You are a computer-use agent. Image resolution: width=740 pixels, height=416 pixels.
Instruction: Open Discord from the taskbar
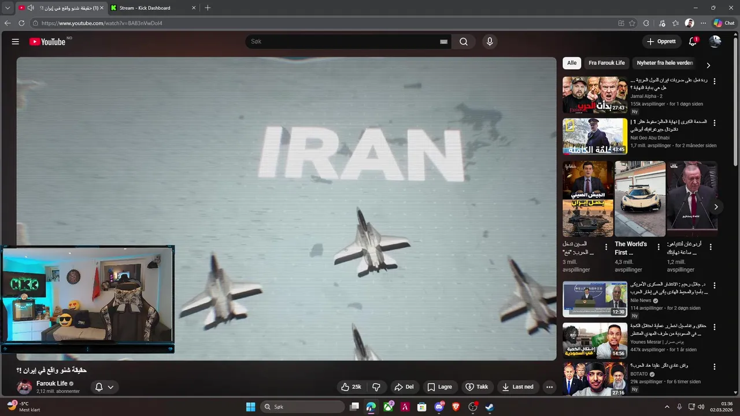pyautogui.click(x=439, y=407)
